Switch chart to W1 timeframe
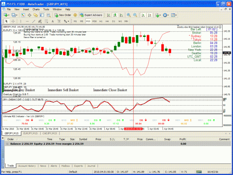This screenshot has width=233, height=175. [120, 21]
